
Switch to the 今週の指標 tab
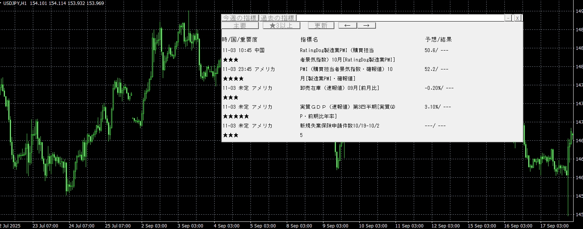pos(240,18)
